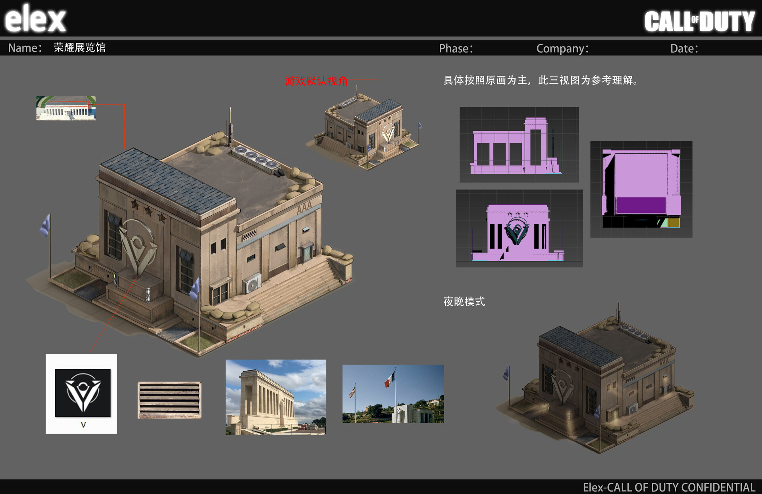The height and width of the screenshot is (494, 762).
Task: Click the Phase header label
Action: click(x=456, y=48)
